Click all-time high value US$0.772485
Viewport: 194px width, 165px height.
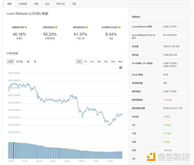(170, 91)
